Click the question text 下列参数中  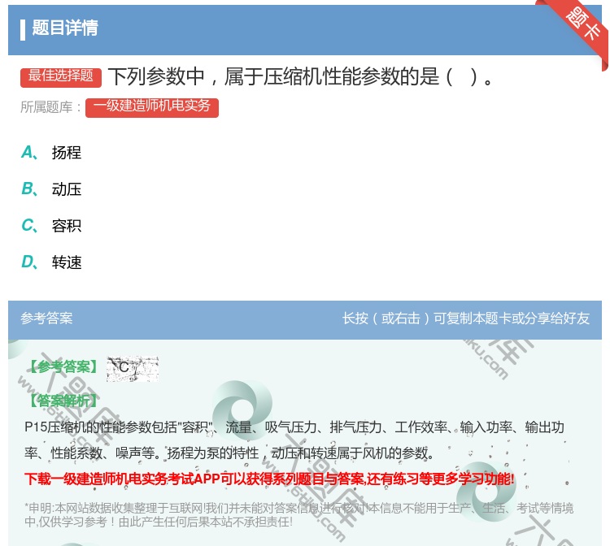pyautogui.click(x=301, y=76)
